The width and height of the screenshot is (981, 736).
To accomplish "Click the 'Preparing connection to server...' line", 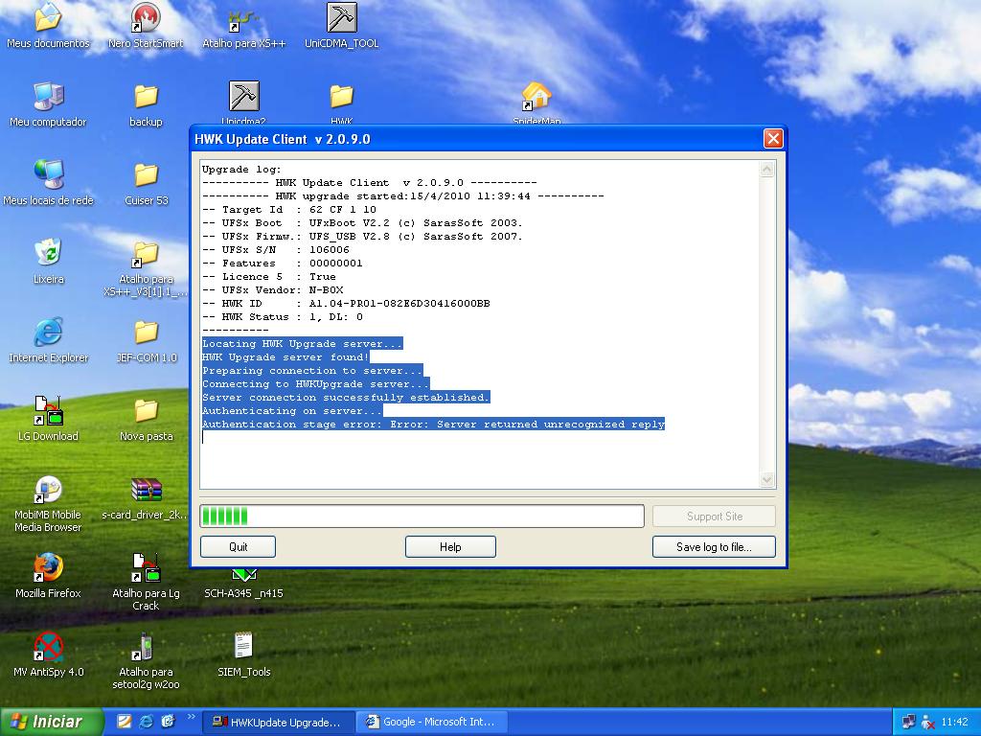I will (x=312, y=371).
